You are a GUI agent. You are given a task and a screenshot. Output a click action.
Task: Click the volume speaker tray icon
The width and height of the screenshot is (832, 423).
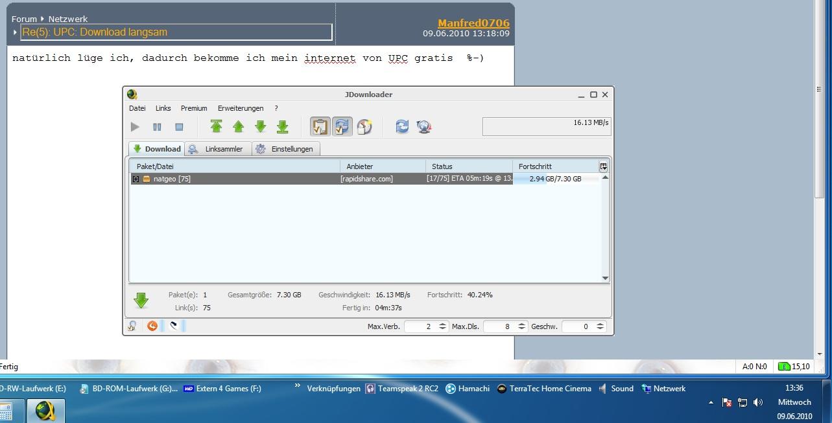[x=758, y=403]
